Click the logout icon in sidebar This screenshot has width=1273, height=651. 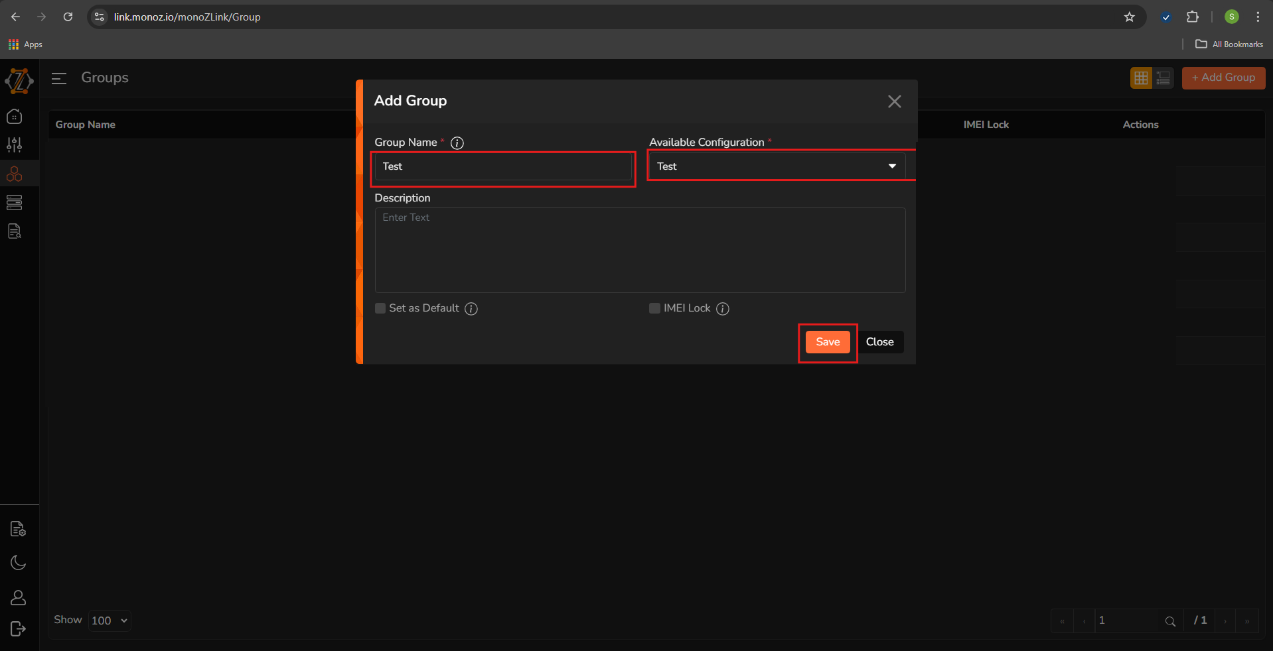click(18, 628)
